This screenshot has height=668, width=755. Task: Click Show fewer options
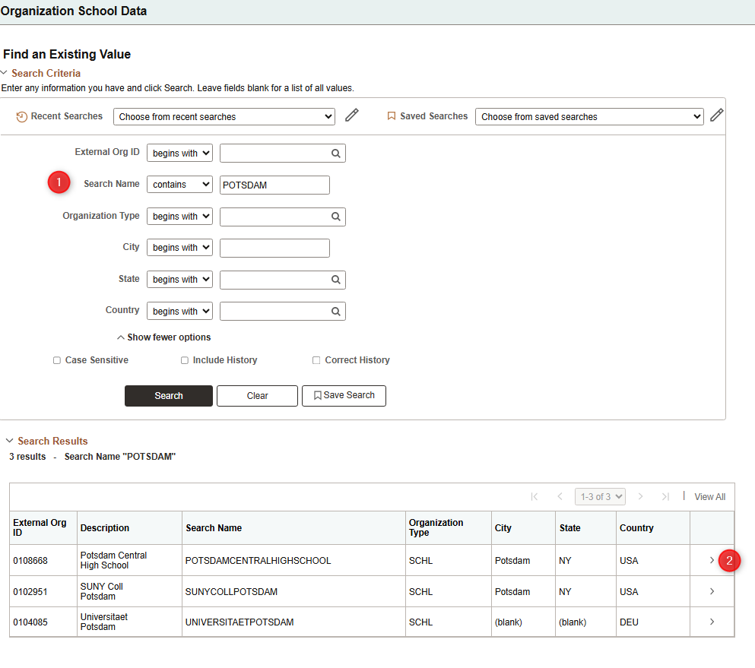tap(163, 337)
